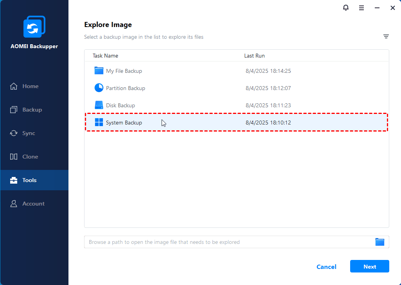Image resolution: width=401 pixels, height=285 pixels.
Task: Open the Account page
Action: [33, 204]
